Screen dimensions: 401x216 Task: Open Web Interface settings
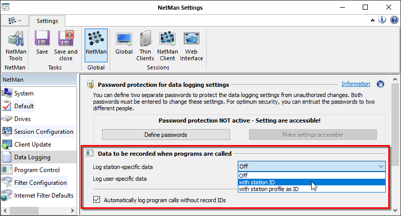point(191,46)
